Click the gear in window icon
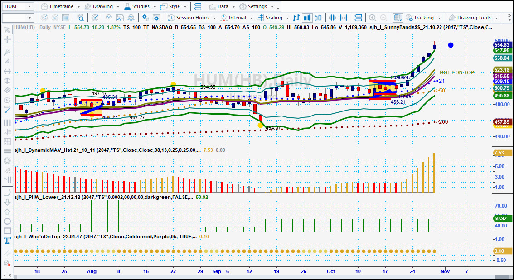Screen dimensions: 514x280 click(x=156, y=18)
